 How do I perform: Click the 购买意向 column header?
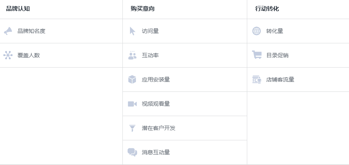[142, 9]
